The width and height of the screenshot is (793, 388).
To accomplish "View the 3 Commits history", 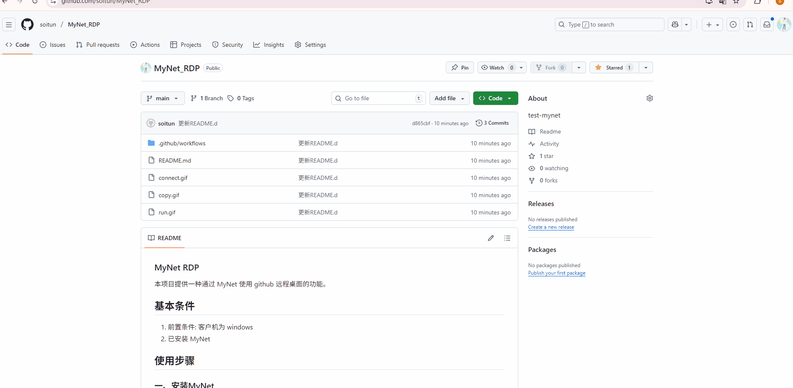I will (492, 123).
